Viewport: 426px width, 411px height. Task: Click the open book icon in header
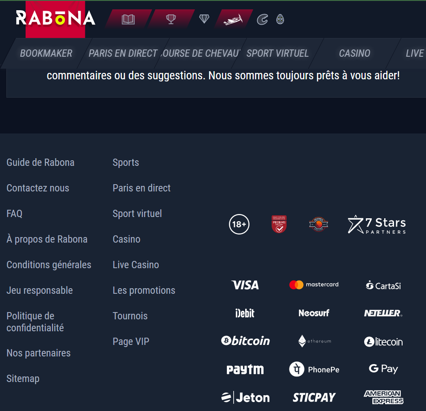point(128,19)
